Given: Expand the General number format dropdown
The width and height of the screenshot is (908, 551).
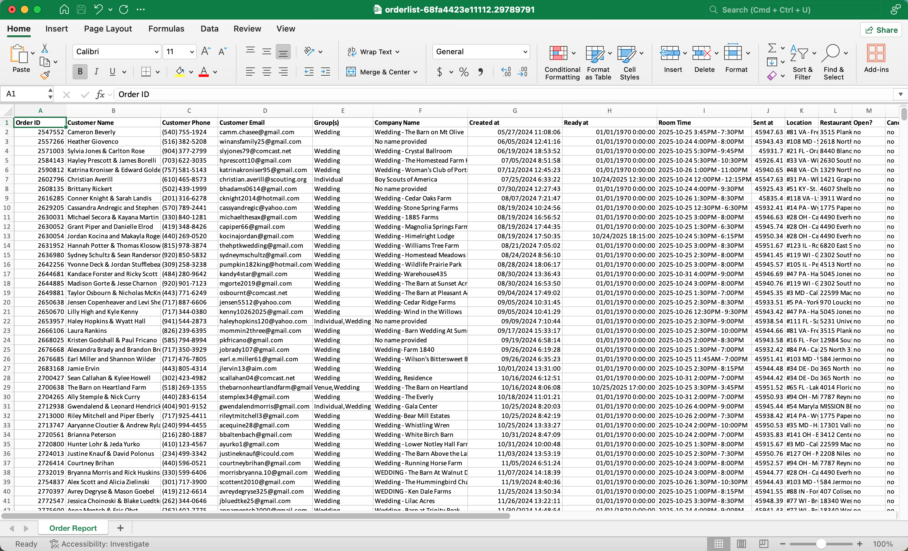Looking at the screenshot, I should point(525,52).
